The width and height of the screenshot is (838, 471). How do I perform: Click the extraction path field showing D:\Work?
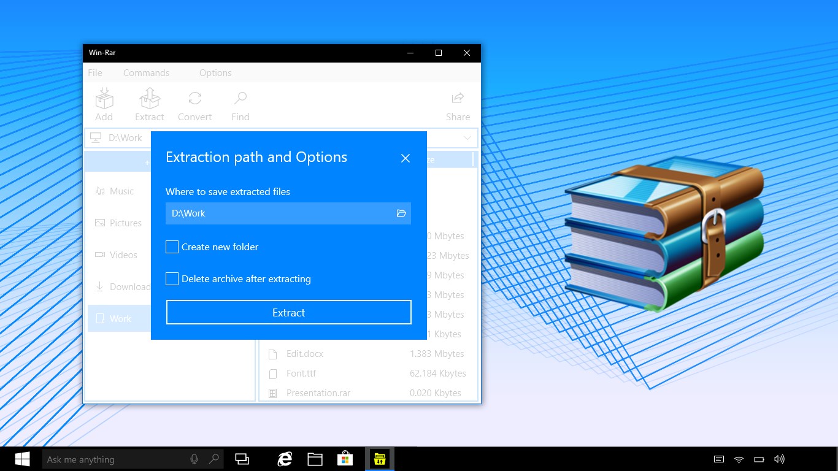(x=288, y=213)
